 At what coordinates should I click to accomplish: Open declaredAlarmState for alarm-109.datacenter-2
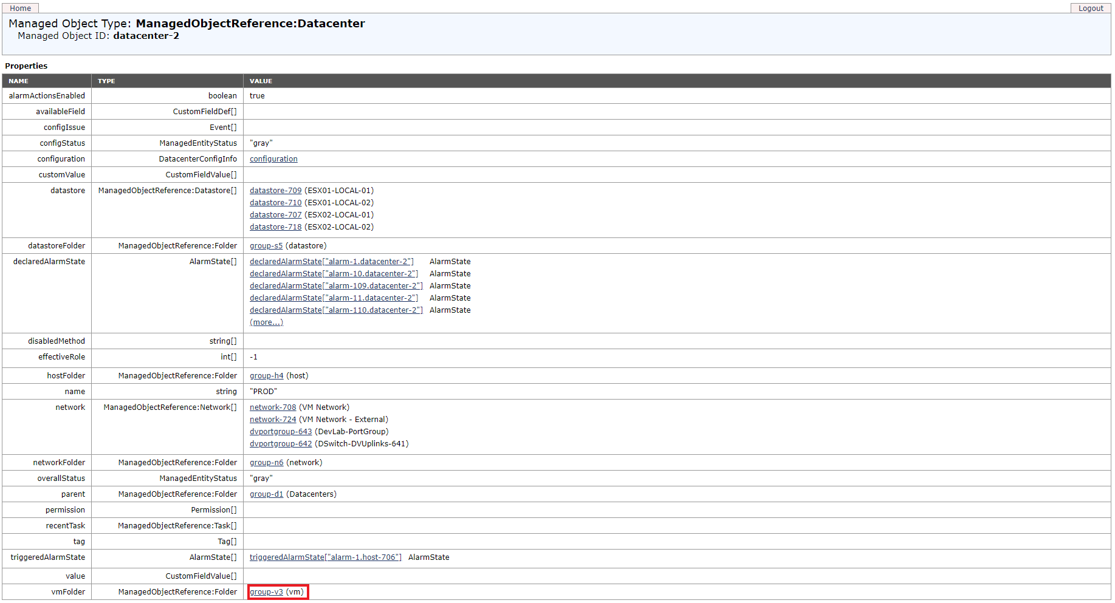point(336,285)
